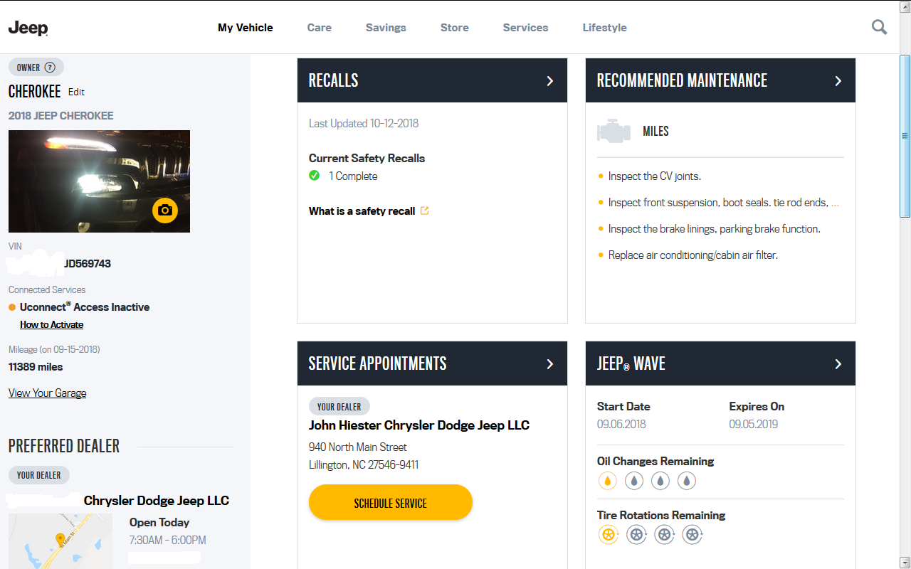Open the Care menu
The image size is (911, 569).
tap(320, 28)
